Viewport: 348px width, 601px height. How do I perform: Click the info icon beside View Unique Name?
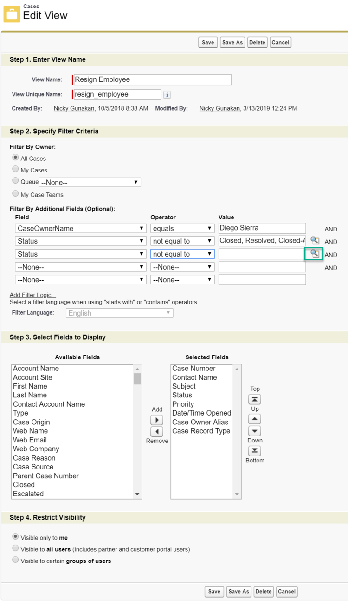(167, 95)
